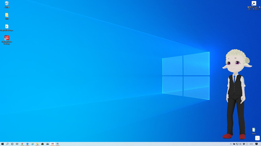Viewport: 261px width, 146px height.
Task: Open the clock showing 0:10
Action: click(x=251, y=144)
